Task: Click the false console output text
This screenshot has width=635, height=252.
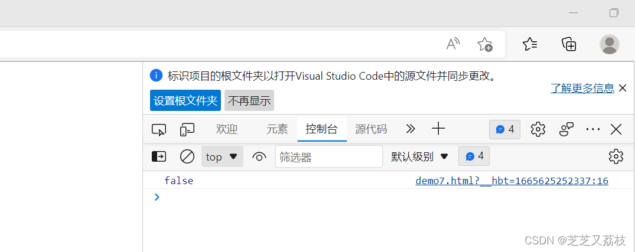Action: (x=178, y=181)
